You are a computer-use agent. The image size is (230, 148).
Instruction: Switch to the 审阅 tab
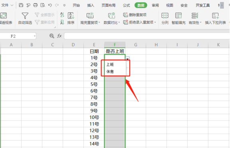tap(155, 6)
